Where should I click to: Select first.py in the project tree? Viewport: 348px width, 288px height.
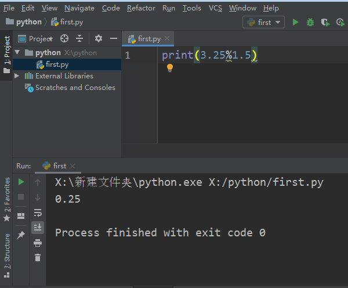pos(57,64)
